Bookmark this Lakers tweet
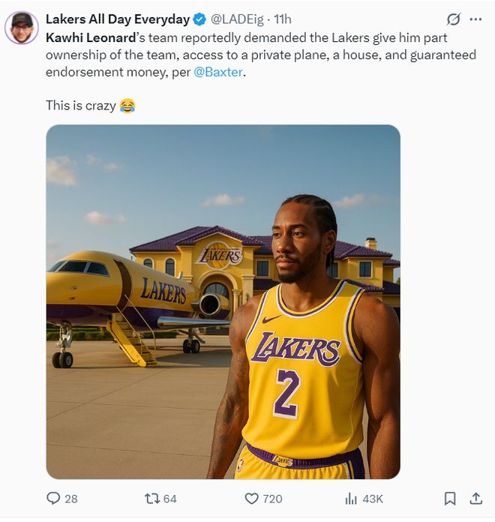495x522 pixels. [450, 498]
